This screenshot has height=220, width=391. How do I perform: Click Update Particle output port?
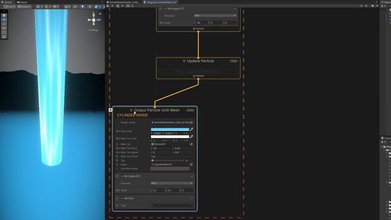pyautogui.click(x=199, y=79)
